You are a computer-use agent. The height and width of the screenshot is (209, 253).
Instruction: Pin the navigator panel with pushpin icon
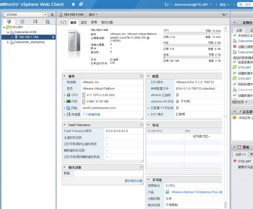52,15
